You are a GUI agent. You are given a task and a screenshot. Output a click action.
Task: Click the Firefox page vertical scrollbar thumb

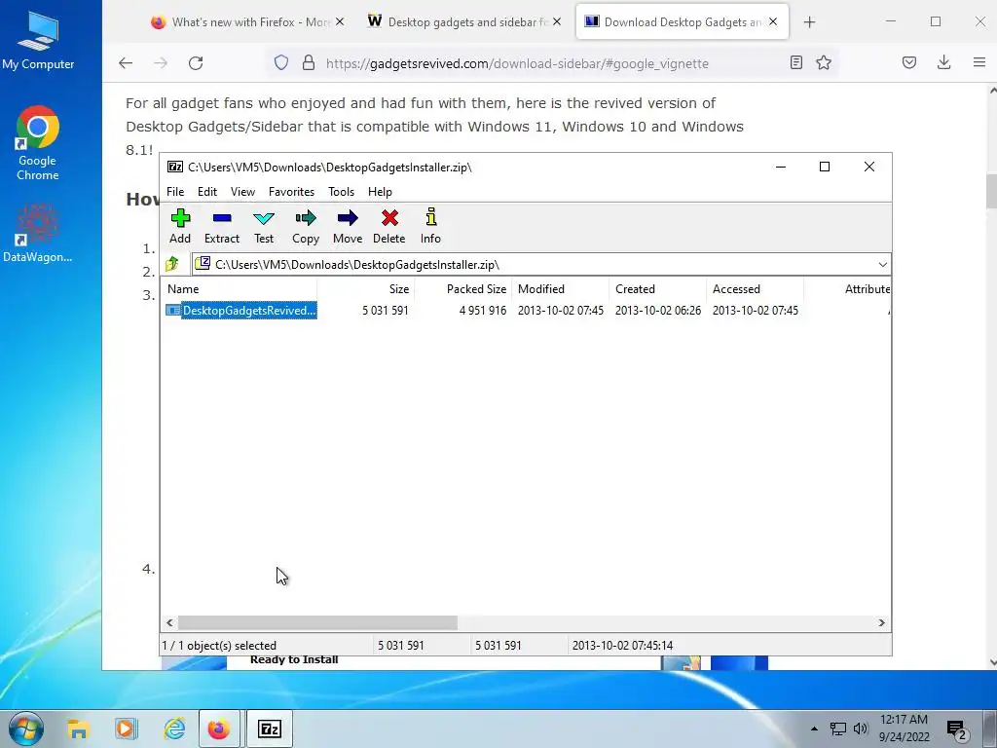[x=991, y=191]
